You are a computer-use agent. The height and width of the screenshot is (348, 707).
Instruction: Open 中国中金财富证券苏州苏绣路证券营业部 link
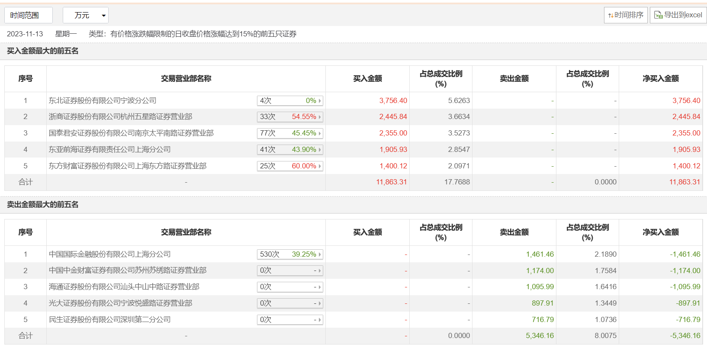pyautogui.click(x=128, y=270)
